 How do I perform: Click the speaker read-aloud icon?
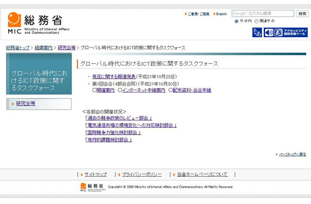point(269,33)
